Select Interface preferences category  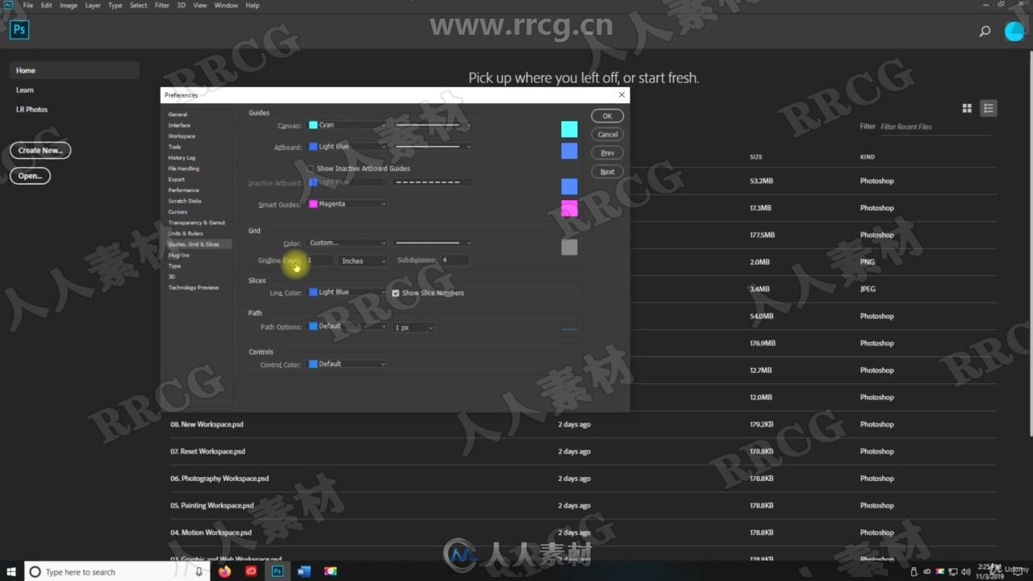[x=179, y=125]
